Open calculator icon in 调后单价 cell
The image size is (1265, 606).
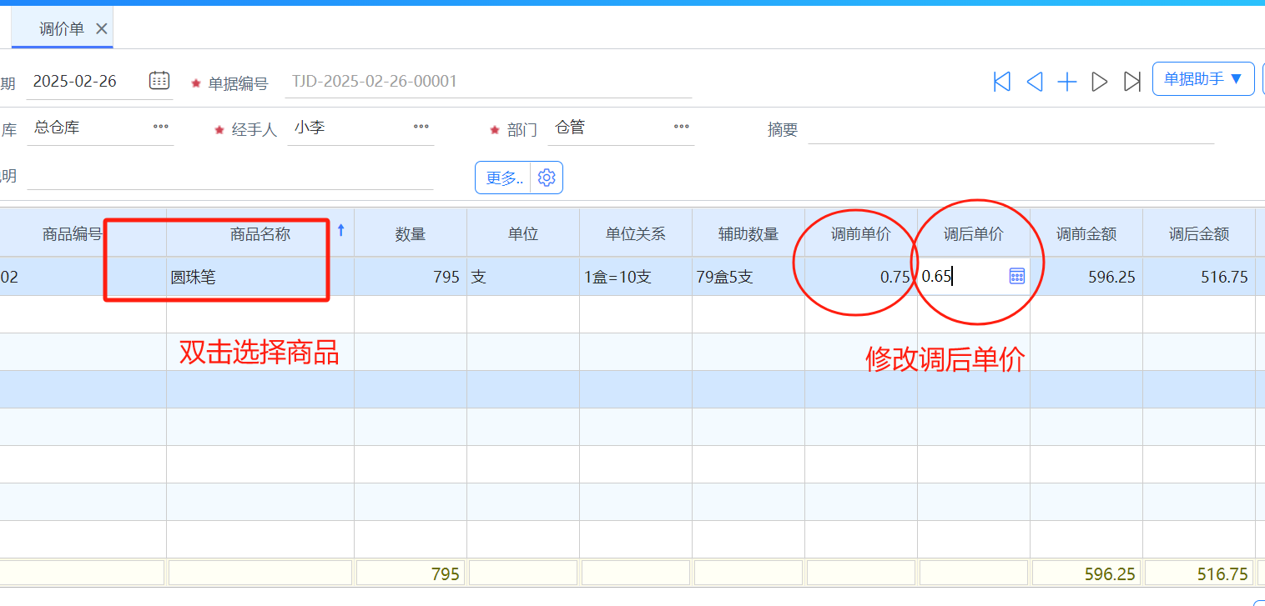1016,277
